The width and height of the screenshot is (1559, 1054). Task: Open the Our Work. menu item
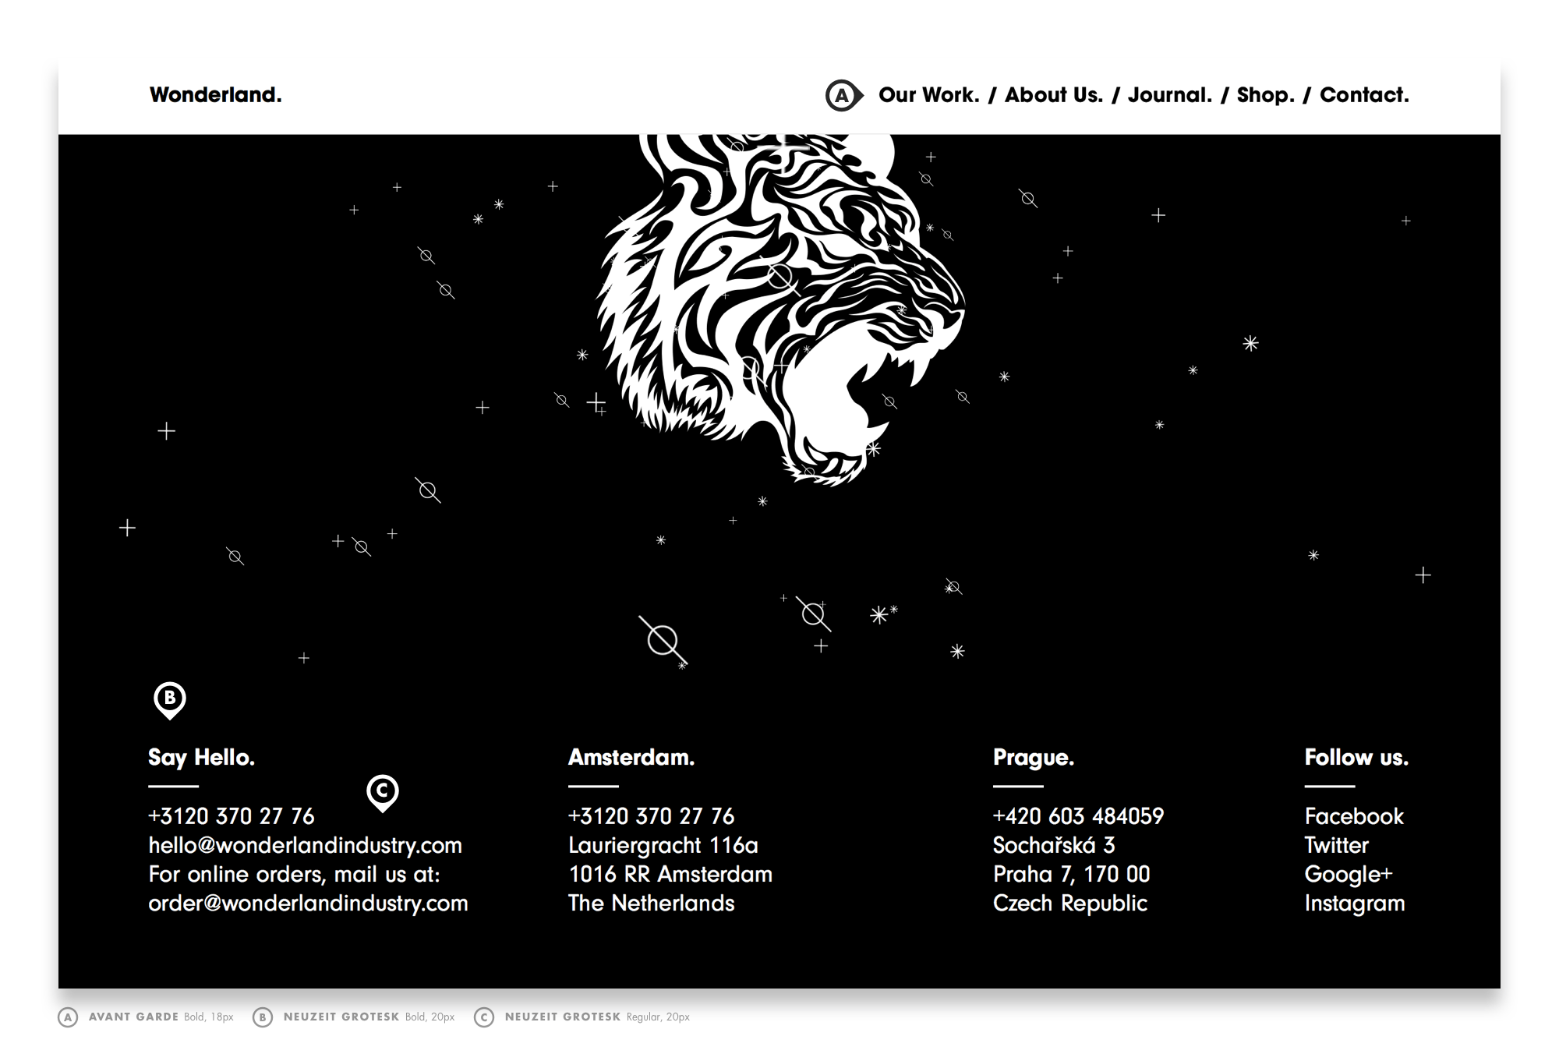point(928,95)
